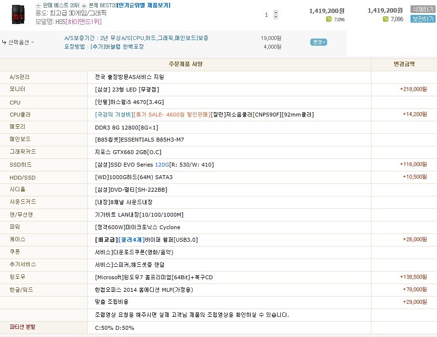Click the 메인보드 row label
Screen dimensions: 437x337
coord(20,139)
